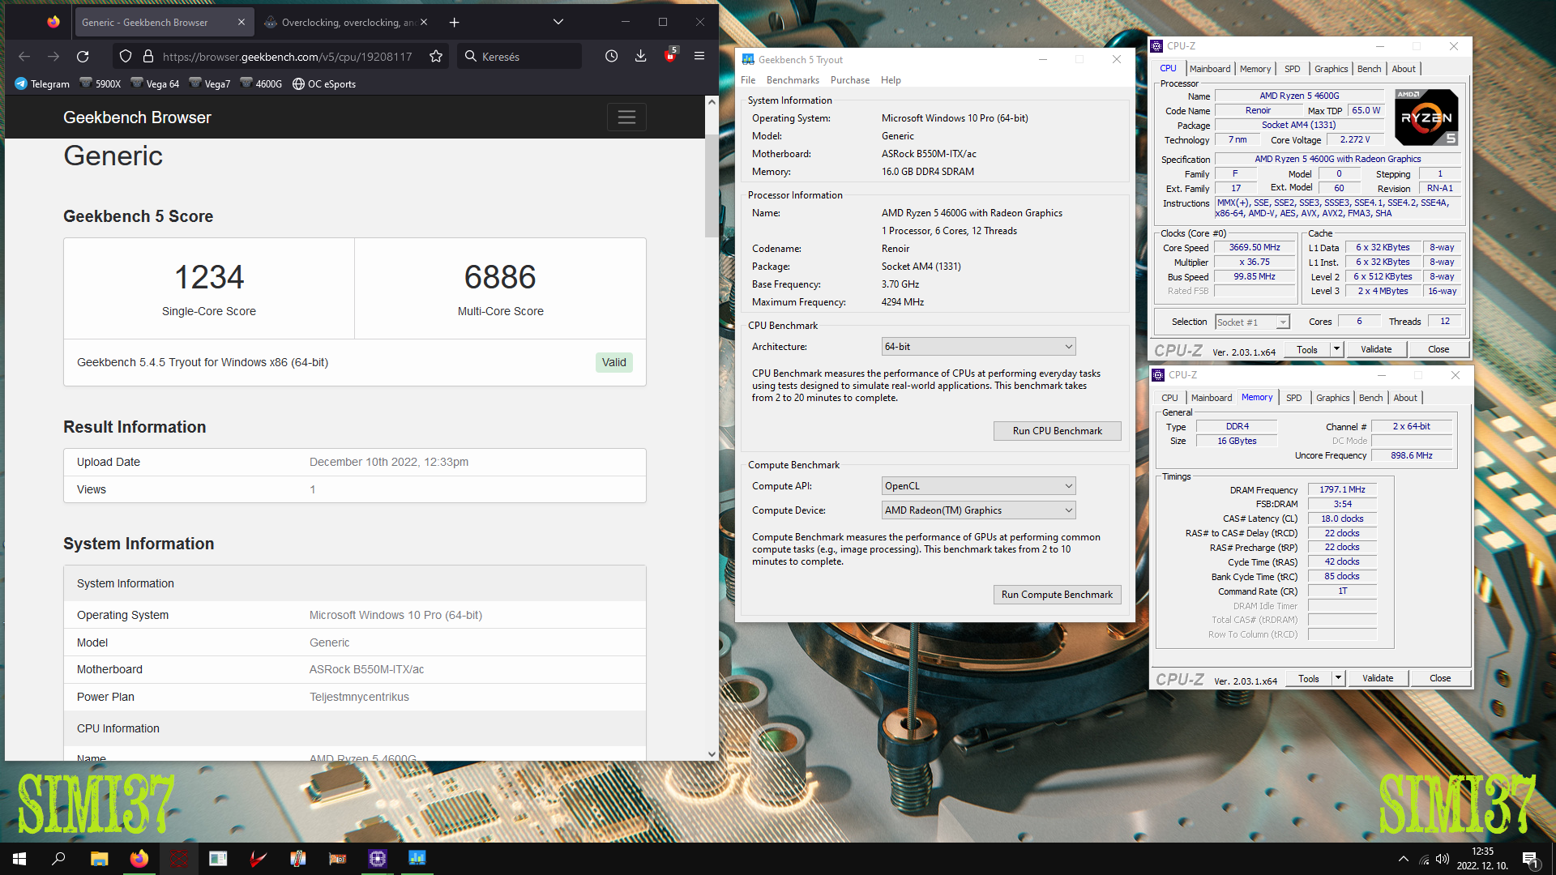The image size is (1556, 875).
Task: Click the Ryzen 5 logo in CPU-Z
Action: click(1426, 117)
